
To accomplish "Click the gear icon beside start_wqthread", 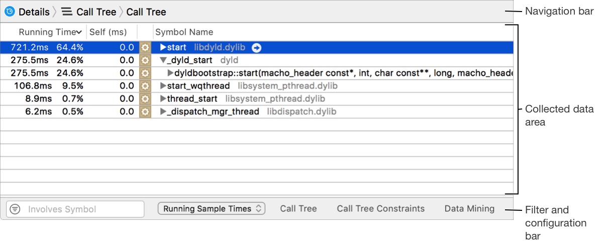I will (x=145, y=86).
